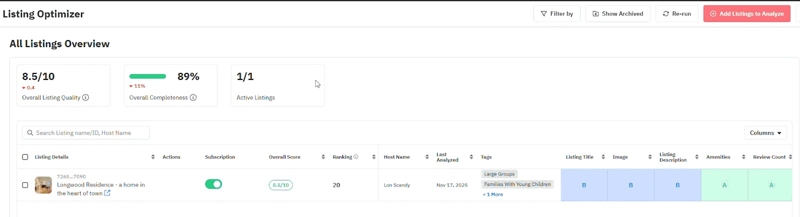Expand the +1 More tags
Viewport: 800px width, 217px height.
493,194
